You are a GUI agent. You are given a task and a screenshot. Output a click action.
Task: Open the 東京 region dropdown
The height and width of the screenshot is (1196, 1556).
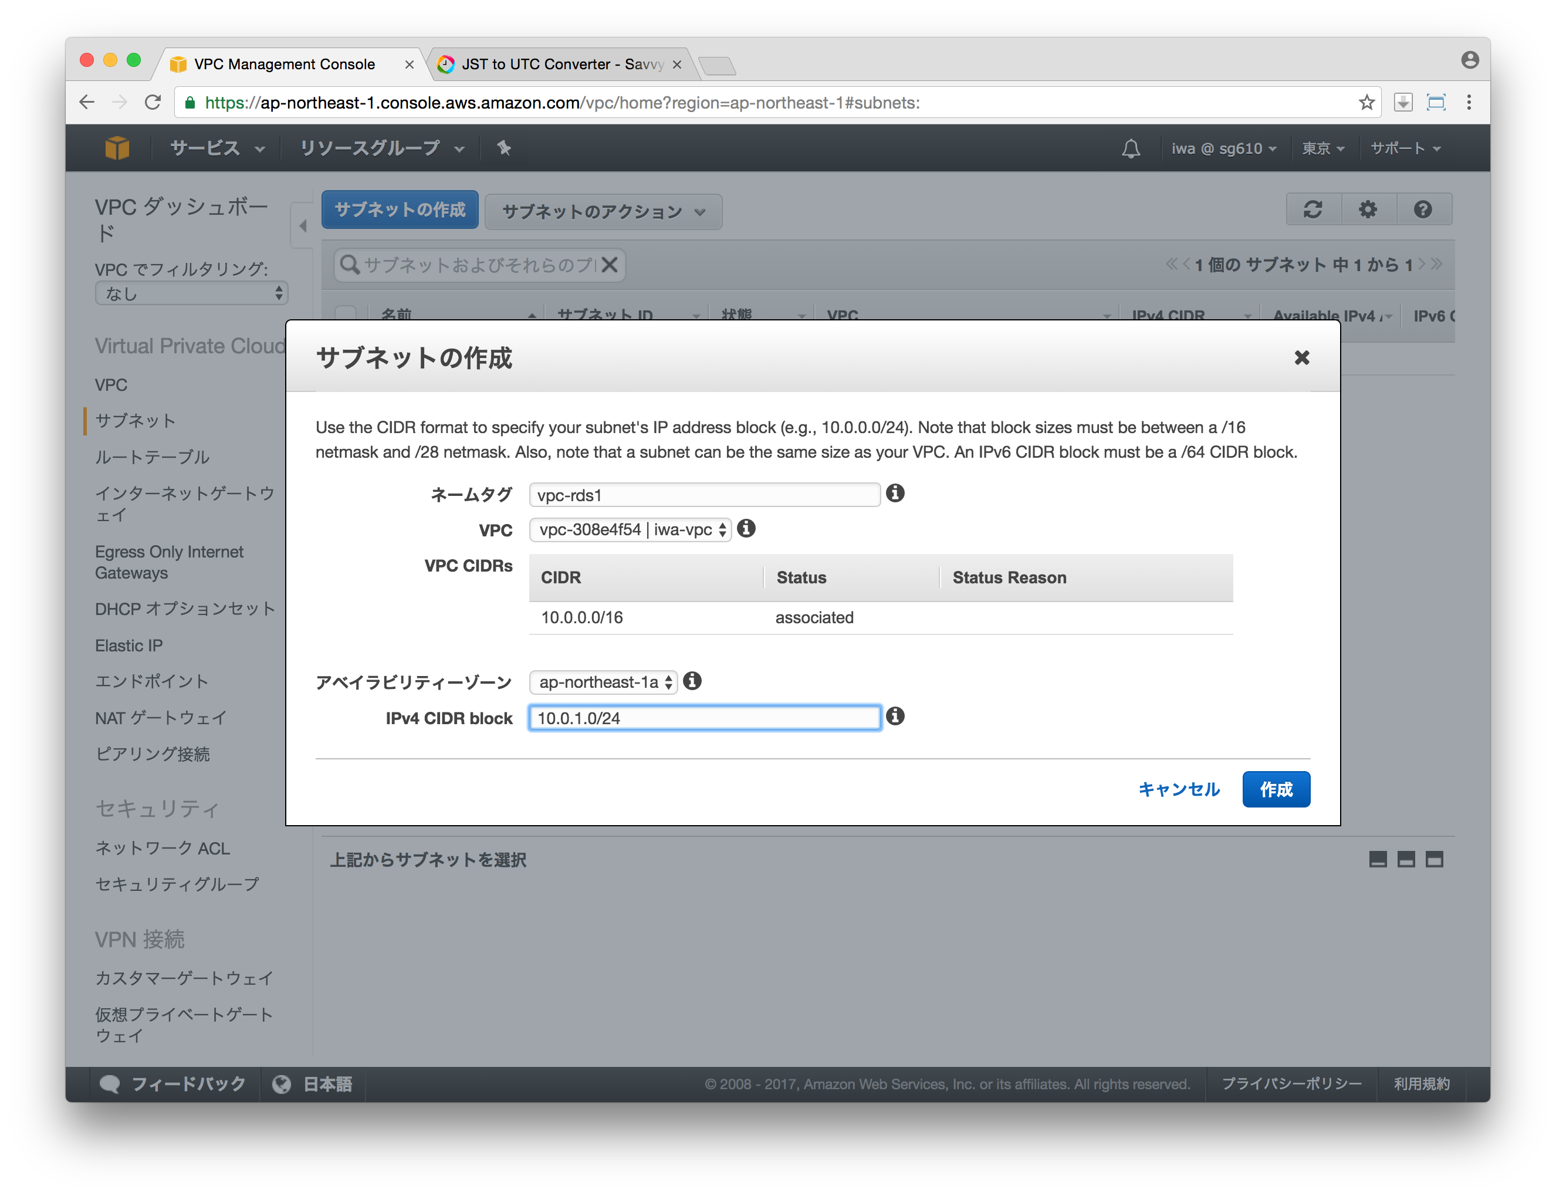(1322, 148)
